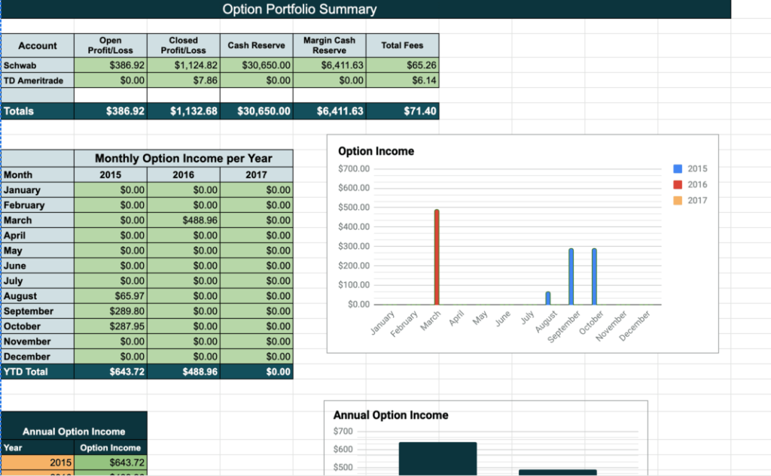Select the Totals fees cell showing $71.40
The height and width of the screenshot is (476, 771).
[402, 111]
